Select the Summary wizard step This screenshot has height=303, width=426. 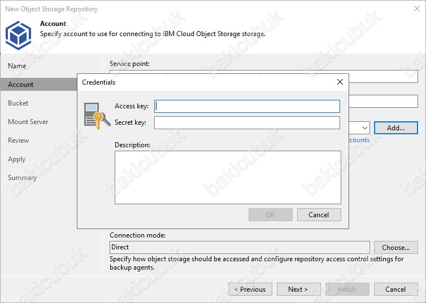(x=22, y=178)
